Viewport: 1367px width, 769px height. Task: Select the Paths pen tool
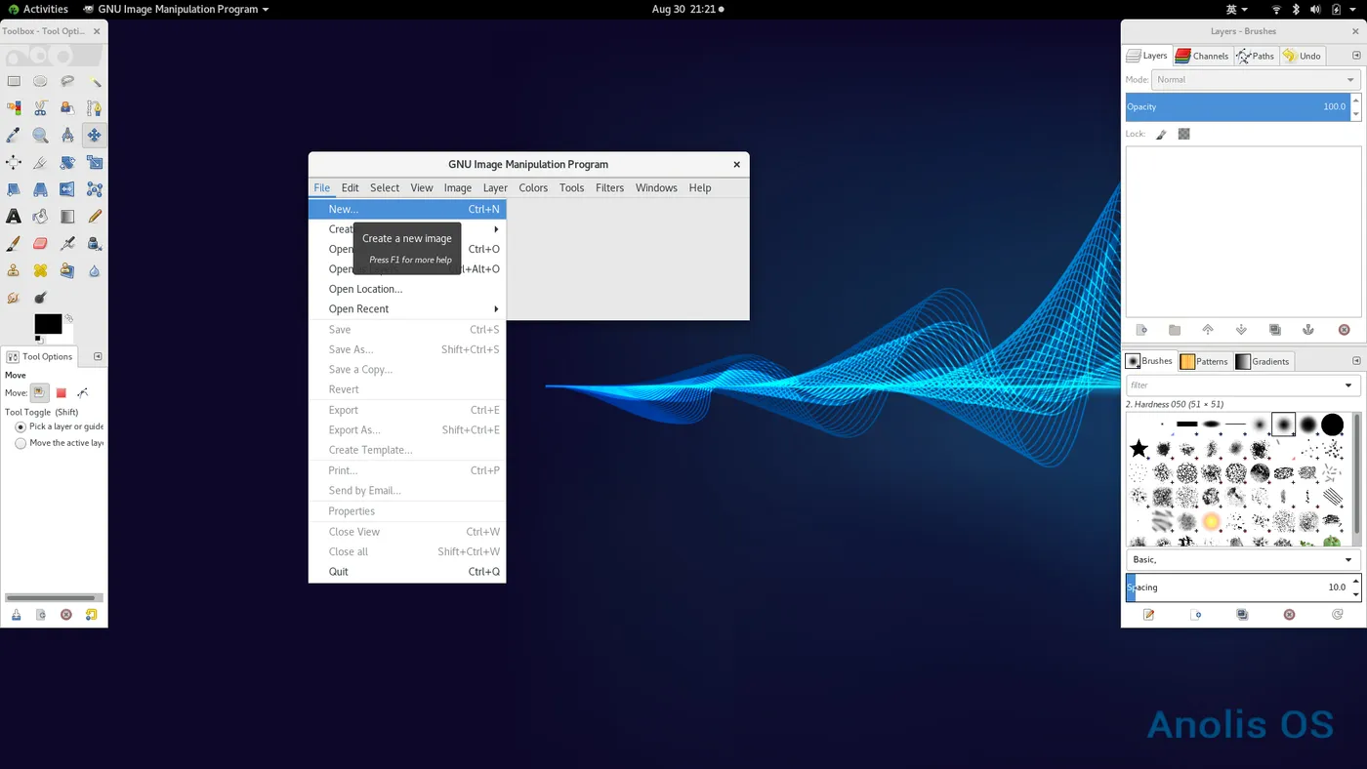[x=94, y=108]
